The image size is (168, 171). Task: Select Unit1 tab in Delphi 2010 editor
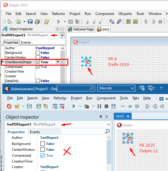[x=103, y=29]
